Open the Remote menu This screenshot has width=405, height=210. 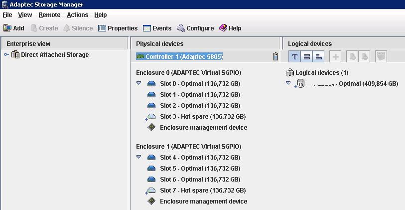coord(49,15)
